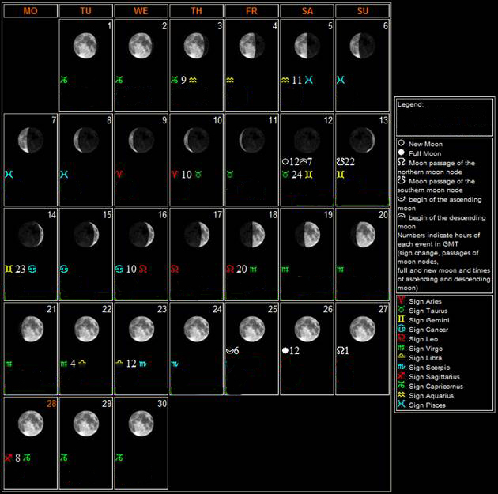The width and height of the screenshot is (498, 494).
Task: Select the MO column header
Action: pos(30,11)
